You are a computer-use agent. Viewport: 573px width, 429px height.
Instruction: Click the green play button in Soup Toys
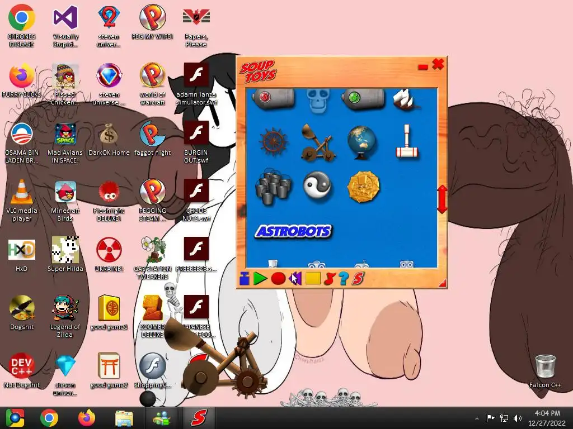coord(260,279)
